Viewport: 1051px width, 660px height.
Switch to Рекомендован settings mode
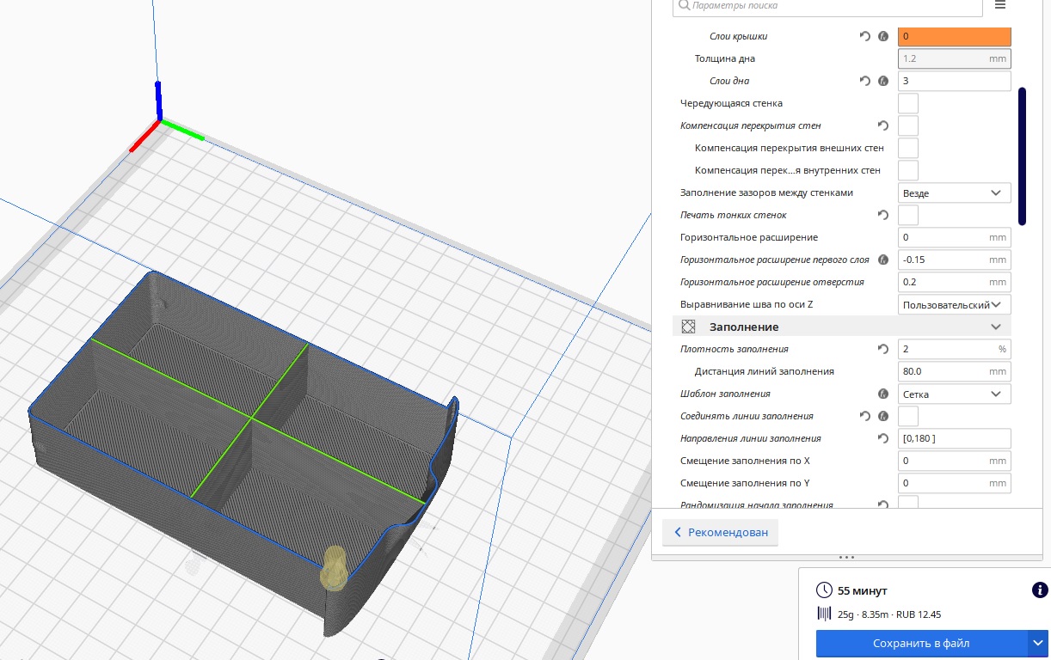(721, 533)
